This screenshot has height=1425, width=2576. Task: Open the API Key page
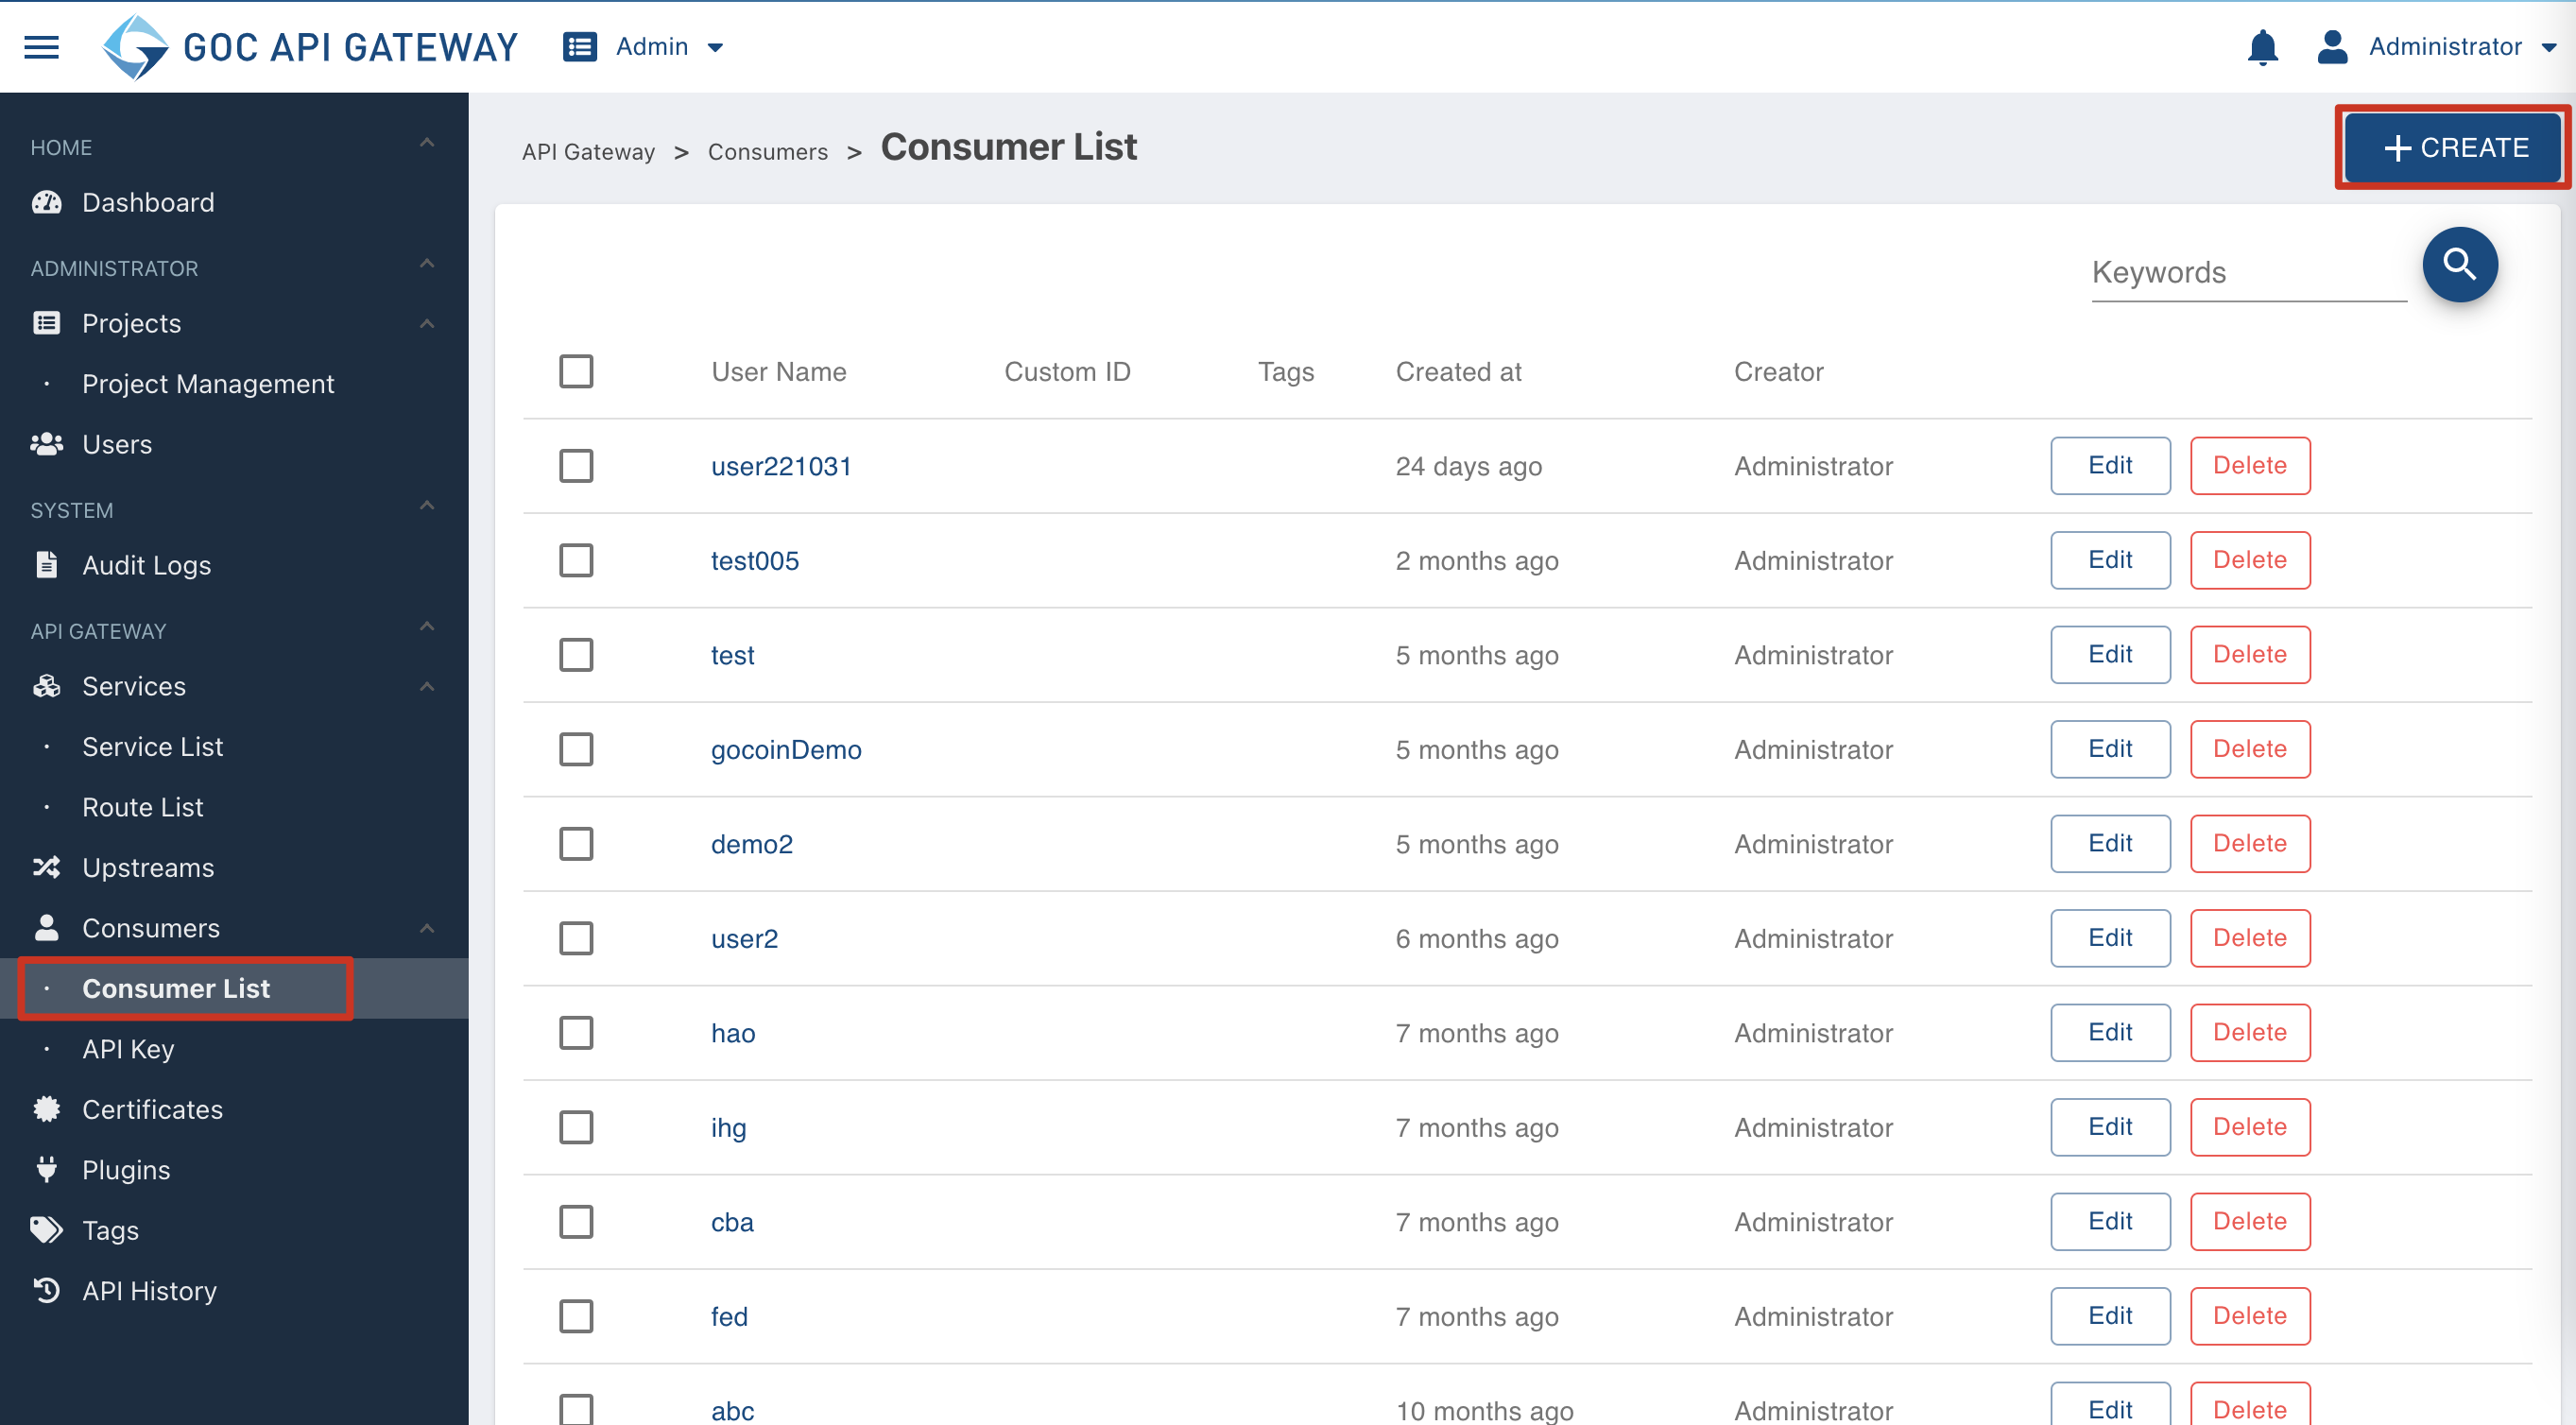128,1049
